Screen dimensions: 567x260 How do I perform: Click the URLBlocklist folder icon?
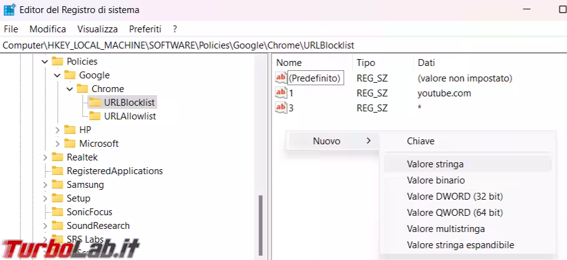(x=95, y=103)
